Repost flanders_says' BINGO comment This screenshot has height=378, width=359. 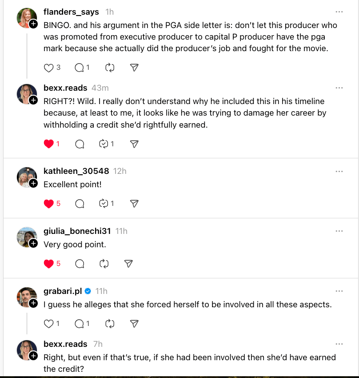[x=110, y=68]
